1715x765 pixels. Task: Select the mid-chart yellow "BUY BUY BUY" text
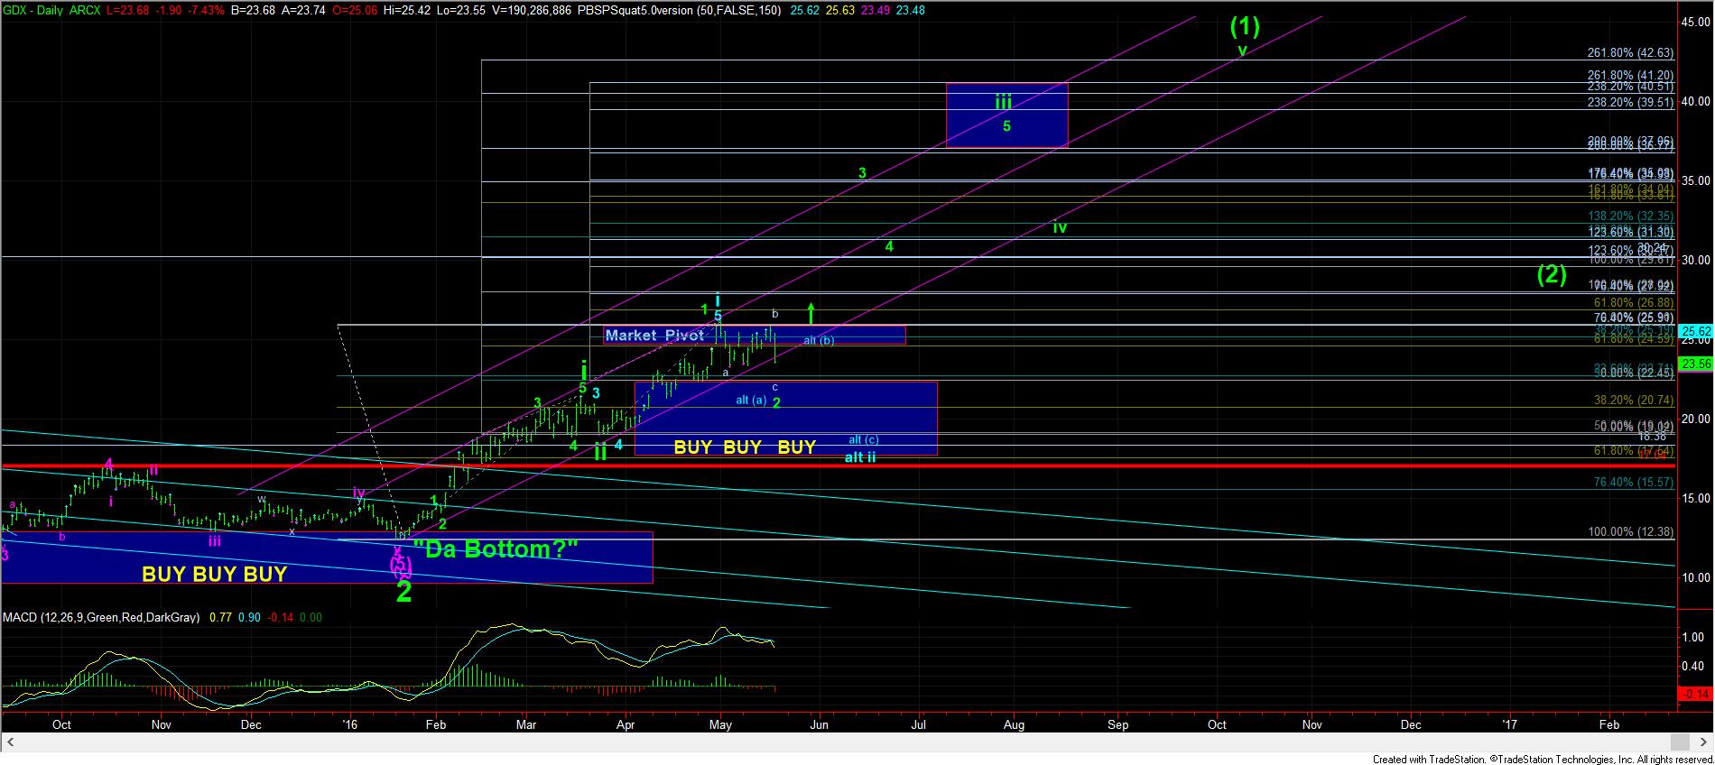745,447
